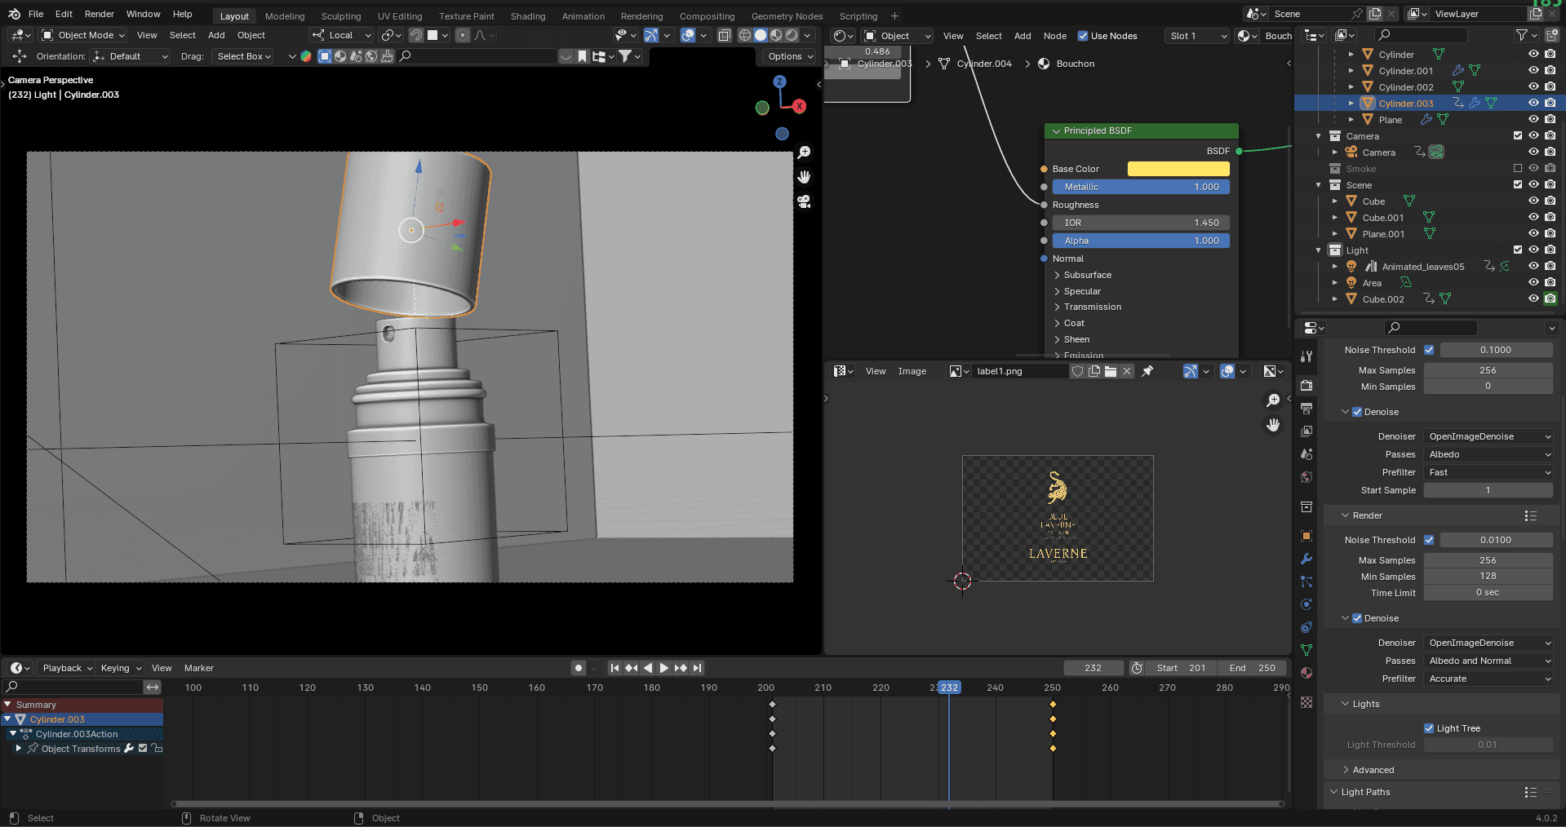
Task: Click the image editor zoom icon
Action: coord(1273,400)
